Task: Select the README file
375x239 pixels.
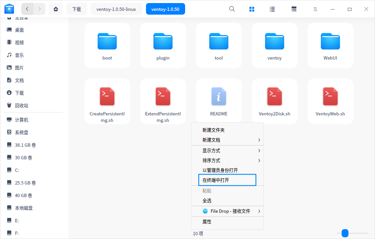Action: (218, 100)
